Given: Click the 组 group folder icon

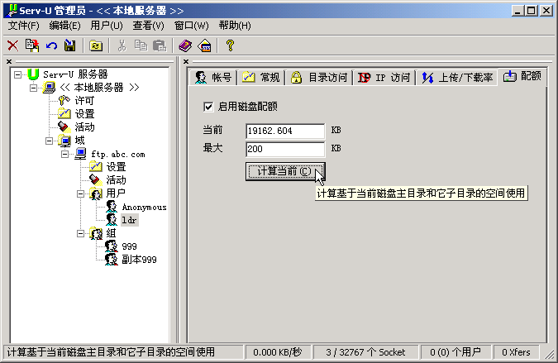Looking at the screenshot, I should pos(96,233).
